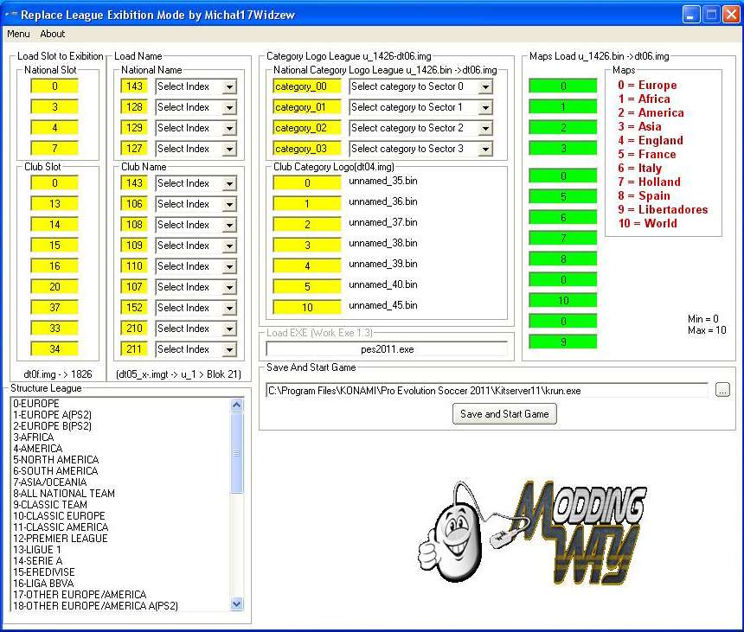The width and height of the screenshot is (744, 632).
Task: Click the down arrow of the Structure League scrollbar
Action: [x=236, y=604]
